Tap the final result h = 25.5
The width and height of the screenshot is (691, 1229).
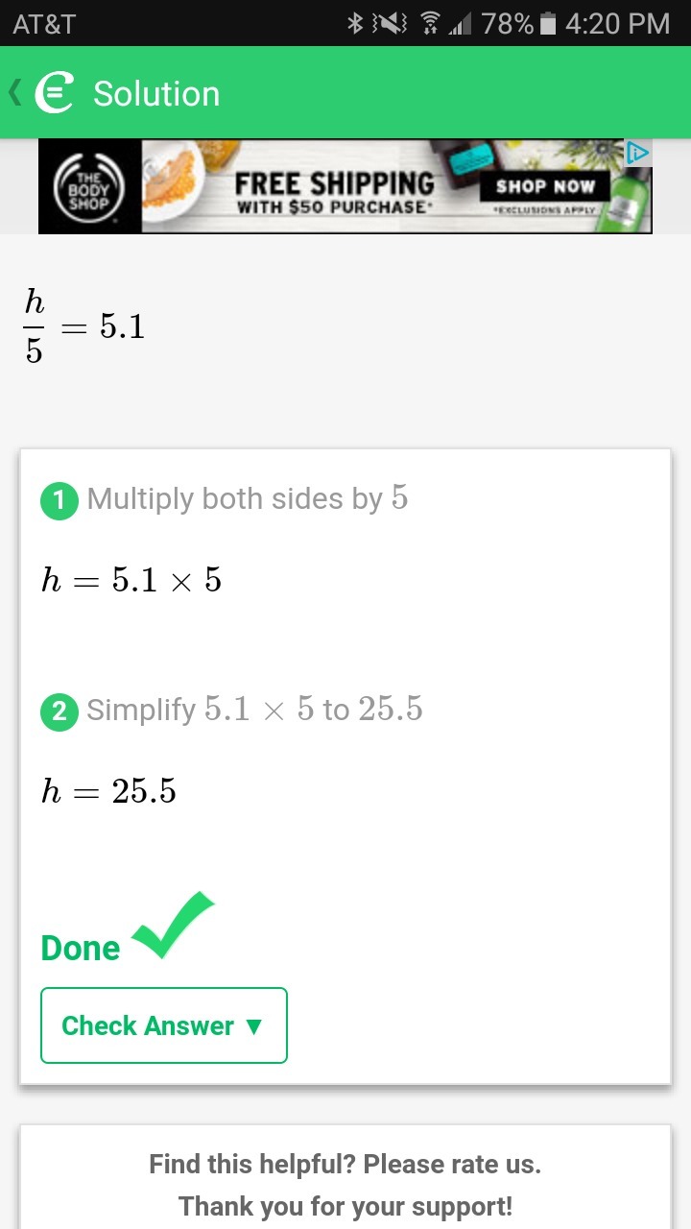click(108, 791)
